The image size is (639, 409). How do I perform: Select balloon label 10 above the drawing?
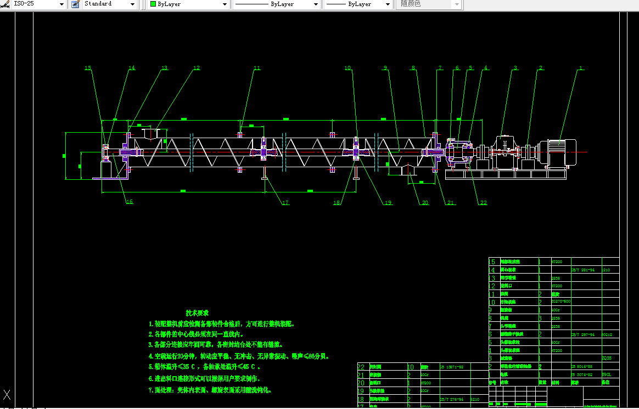pos(347,68)
